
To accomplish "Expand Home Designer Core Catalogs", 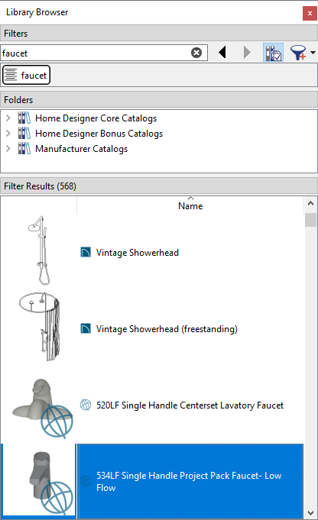I will [8, 118].
